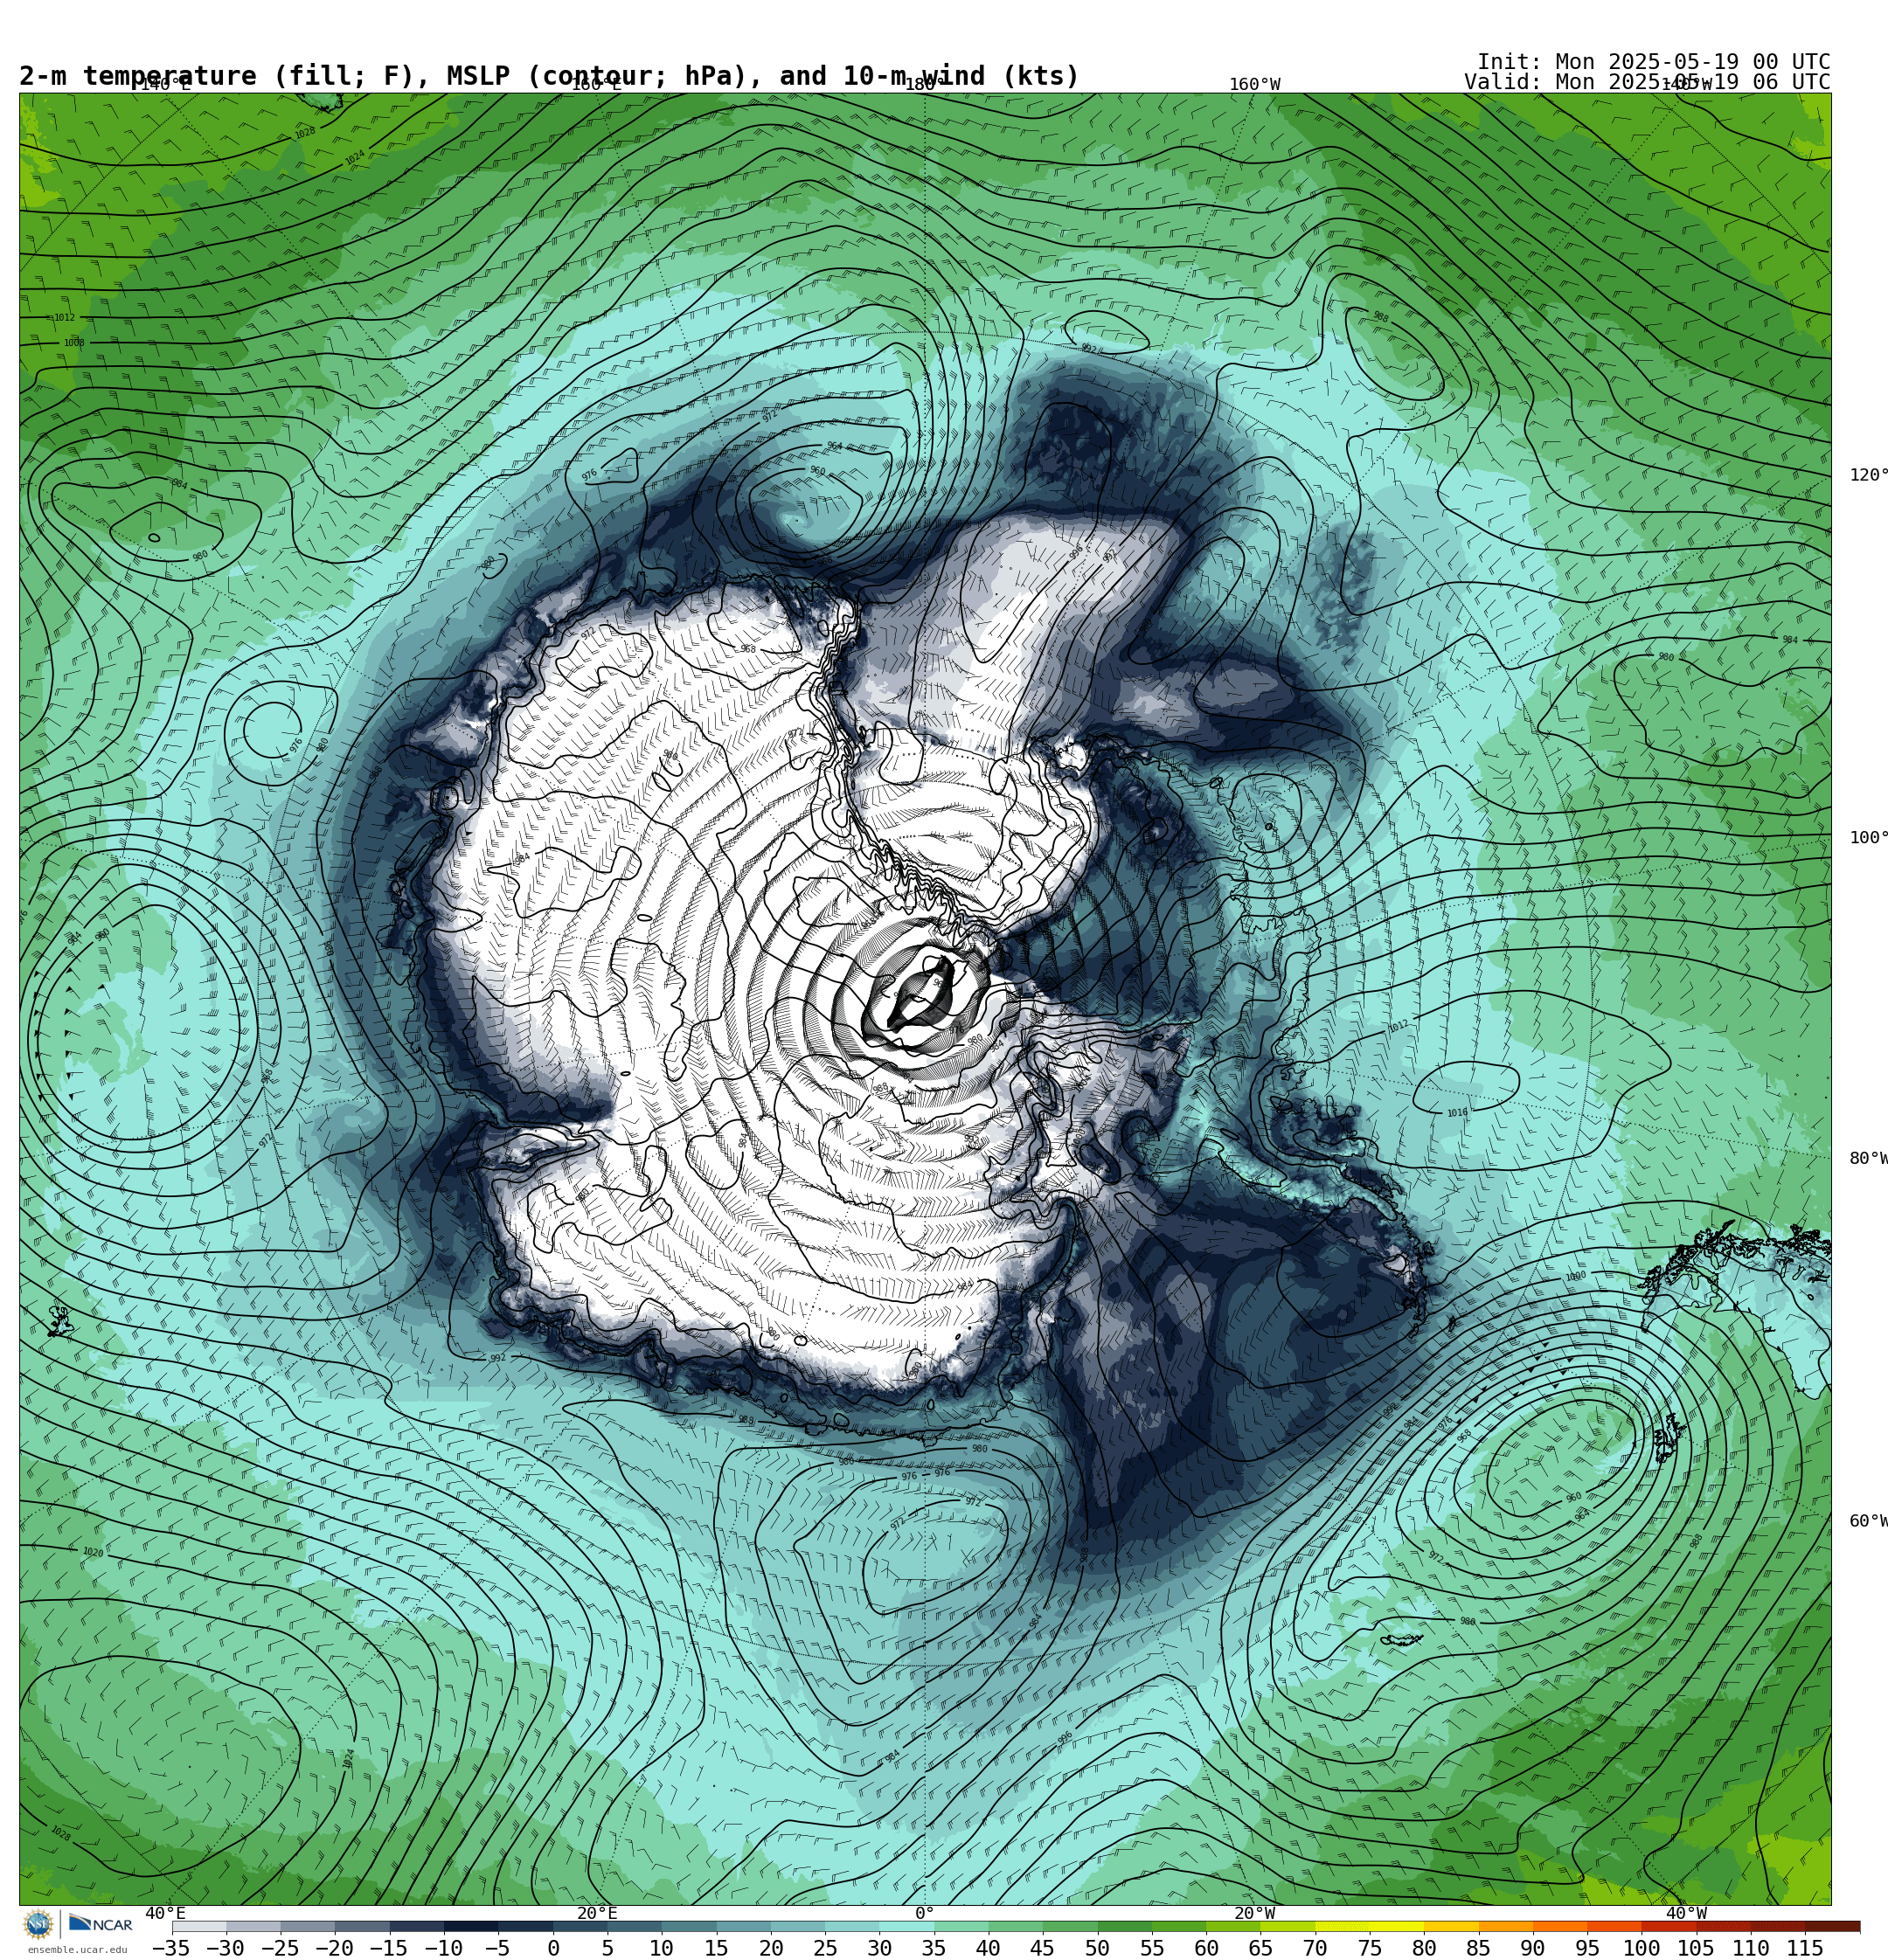The image size is (1888, 1960).
Task: Pick the dark navy -10 to -5 swatch
Action: tap(470, 1926)
